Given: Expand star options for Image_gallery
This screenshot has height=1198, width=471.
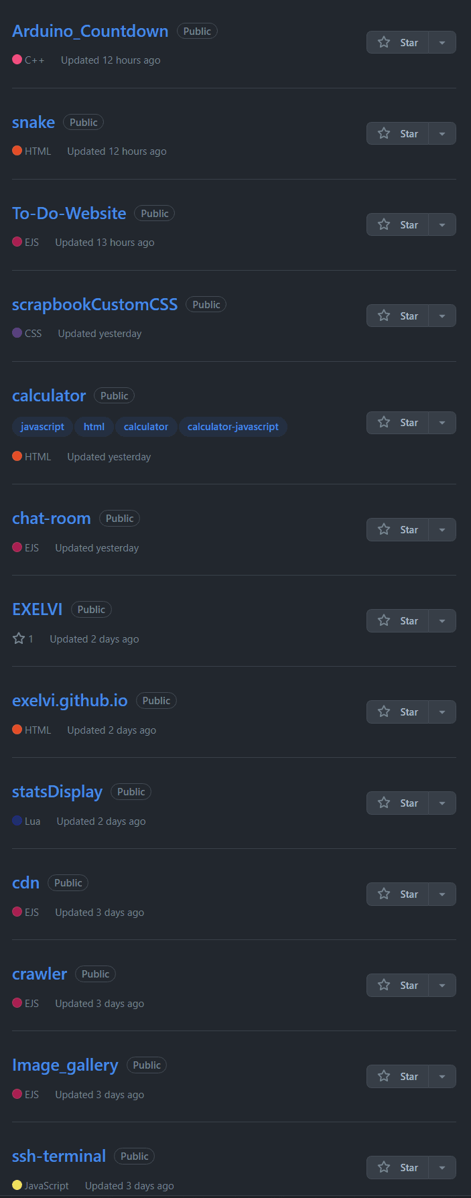Looking at the screenshot, I should pos(442,1077).
